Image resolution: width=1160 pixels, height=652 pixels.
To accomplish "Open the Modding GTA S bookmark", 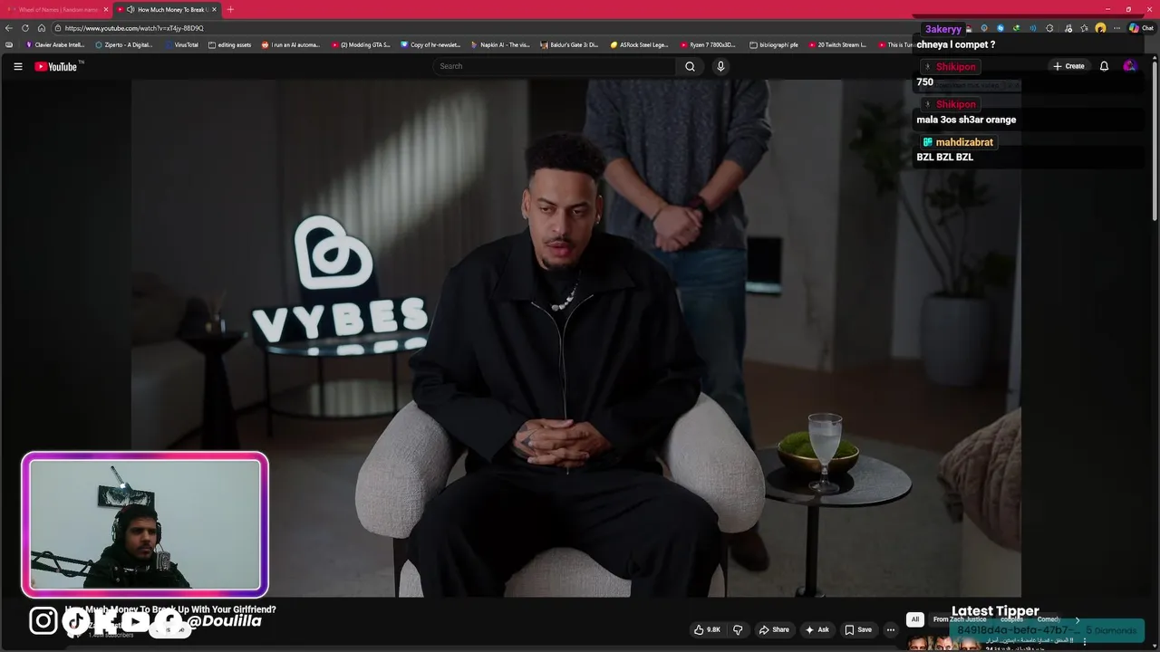I will (361, 44).
